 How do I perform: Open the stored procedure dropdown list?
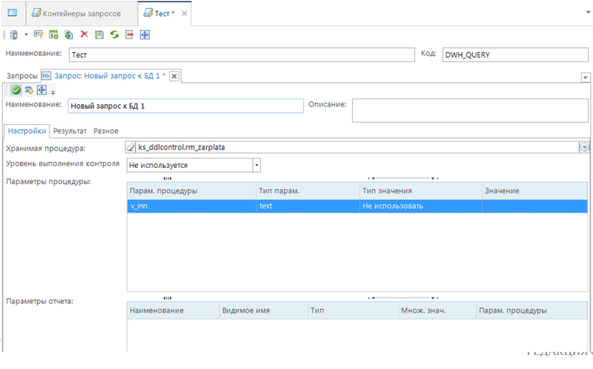[584, 147]
